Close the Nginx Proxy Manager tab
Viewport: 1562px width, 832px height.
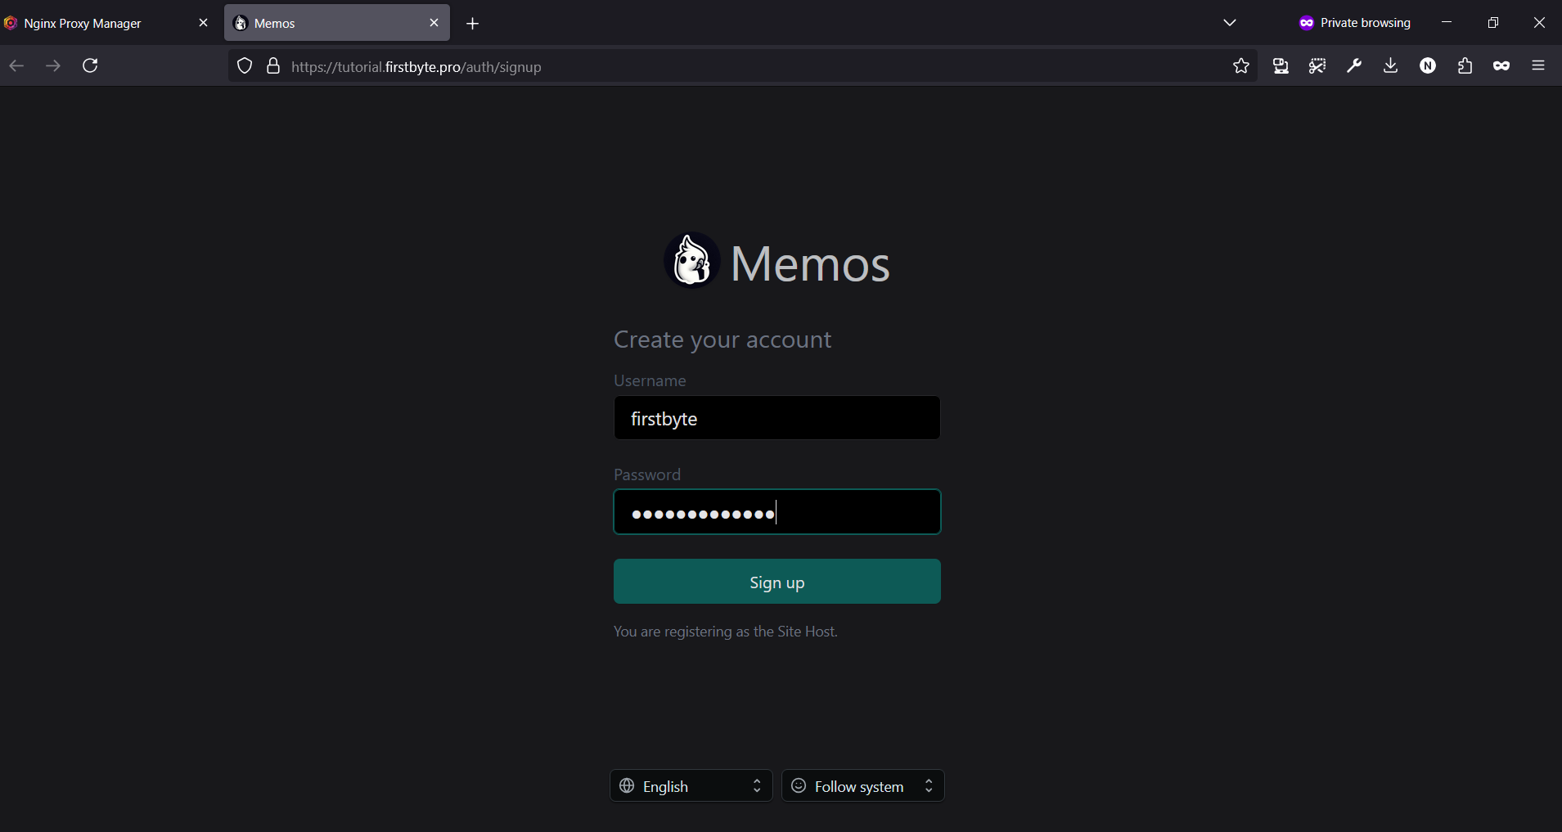204,23
